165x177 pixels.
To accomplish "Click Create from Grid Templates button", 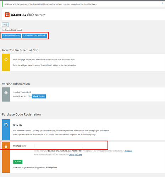I will 34,36.
